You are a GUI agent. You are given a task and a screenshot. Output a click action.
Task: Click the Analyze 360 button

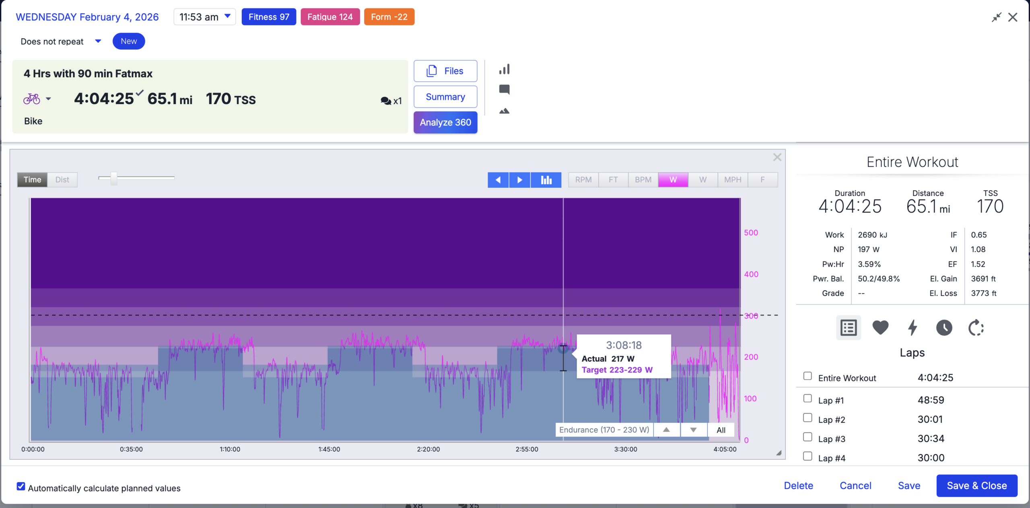[445, 122]
